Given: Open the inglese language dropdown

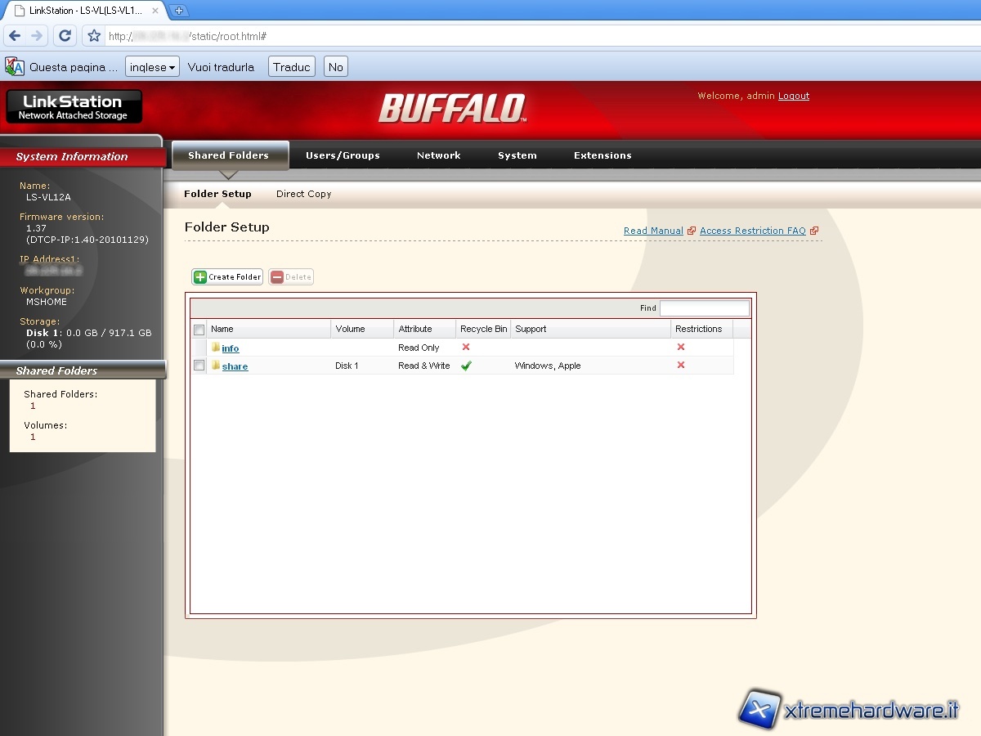Looking at the screenshot, I should coord(152,67).
